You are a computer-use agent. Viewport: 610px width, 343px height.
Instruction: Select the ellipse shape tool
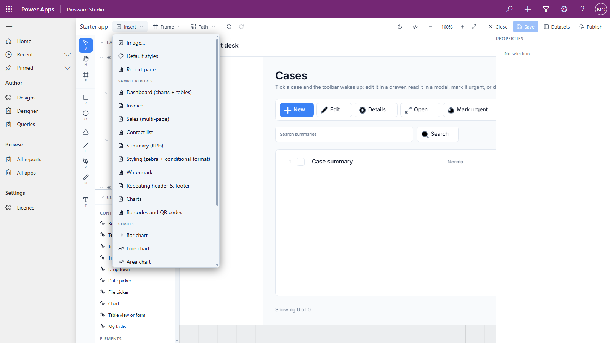tap(86, 115)
